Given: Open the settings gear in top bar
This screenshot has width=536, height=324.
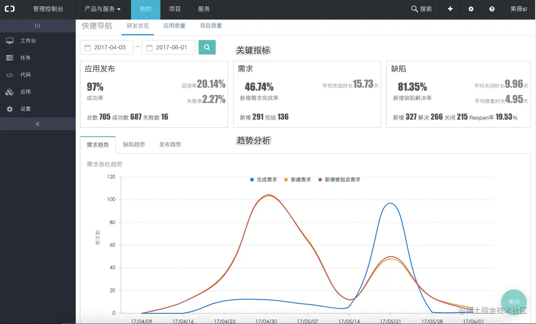Looking at the screenshot, I should 471,9.
